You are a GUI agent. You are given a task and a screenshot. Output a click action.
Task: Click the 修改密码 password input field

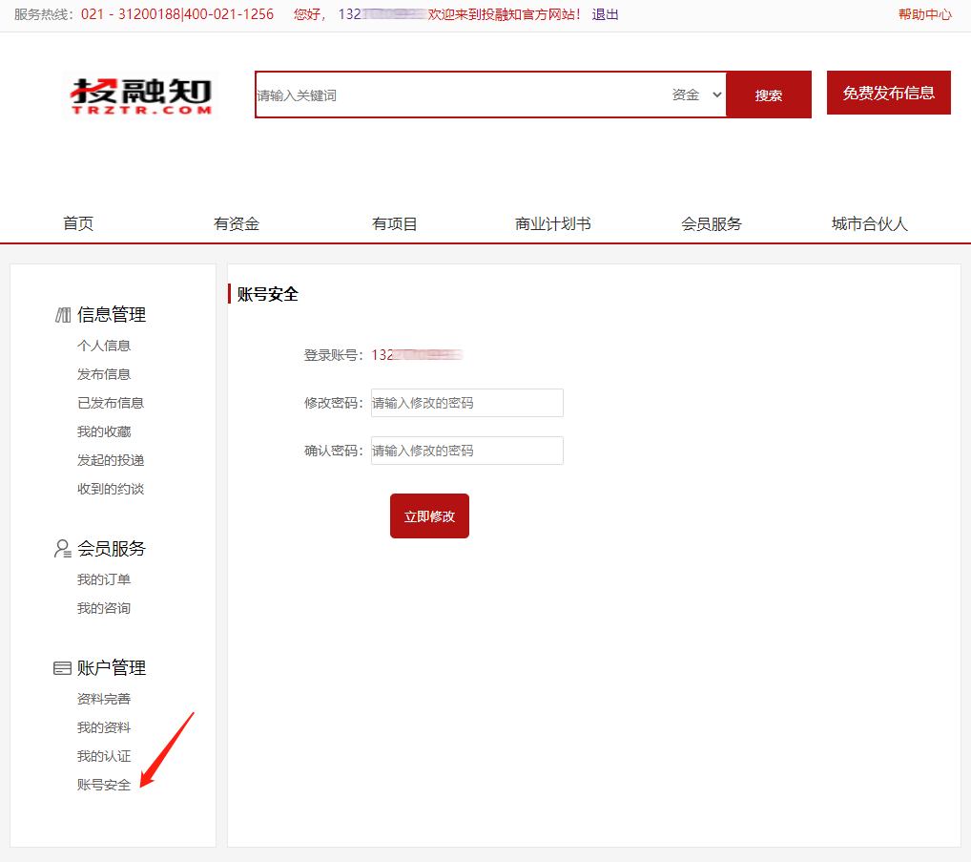point(466,402)
